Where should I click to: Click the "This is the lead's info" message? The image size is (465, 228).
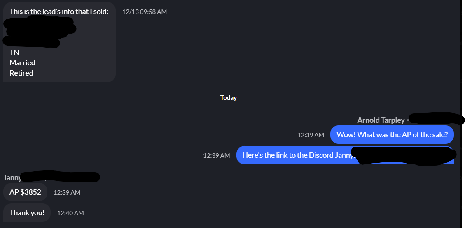point(59,12)
